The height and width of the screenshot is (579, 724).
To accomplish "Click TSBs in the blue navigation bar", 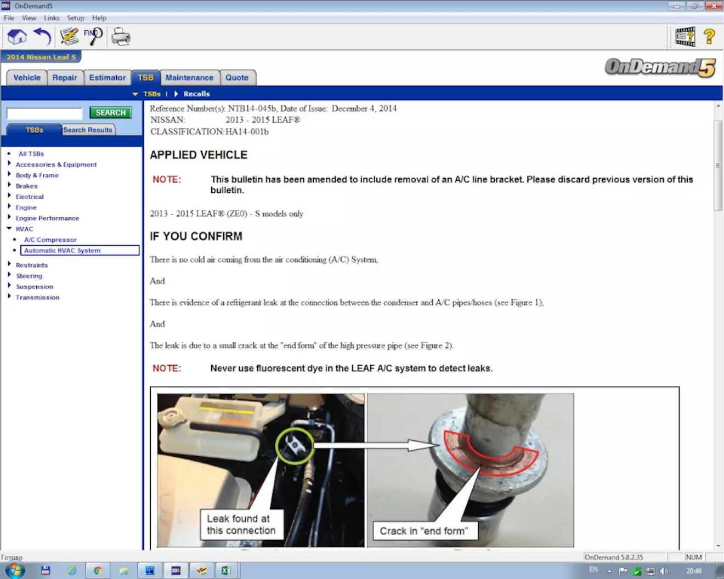I will click(152, 94).
